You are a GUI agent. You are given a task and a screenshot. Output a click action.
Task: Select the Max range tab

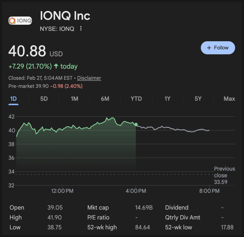click(229, 99)
